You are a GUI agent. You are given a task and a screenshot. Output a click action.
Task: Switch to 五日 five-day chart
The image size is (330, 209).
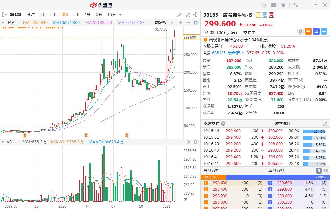(42, 15)
